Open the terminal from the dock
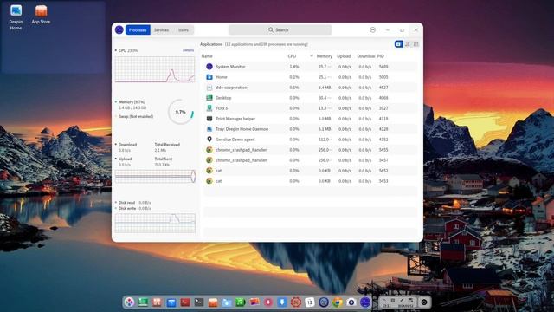Image resolution: width=554 pixels, height=312 pixels. [199, 302]
